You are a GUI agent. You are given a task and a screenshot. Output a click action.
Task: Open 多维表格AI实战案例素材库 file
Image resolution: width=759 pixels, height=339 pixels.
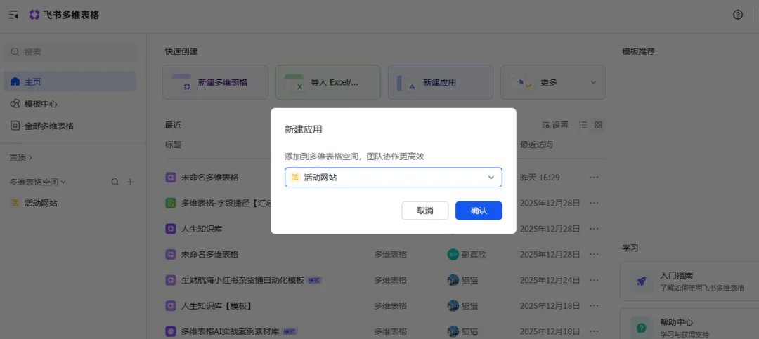[231, 332]
